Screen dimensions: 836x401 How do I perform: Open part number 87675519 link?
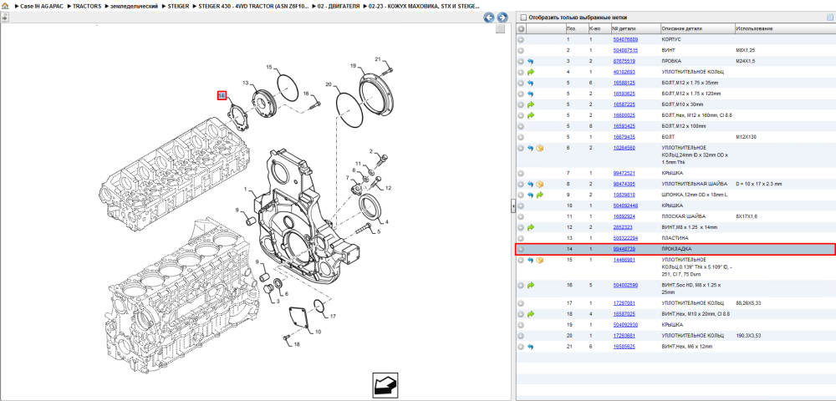[624, 61]
